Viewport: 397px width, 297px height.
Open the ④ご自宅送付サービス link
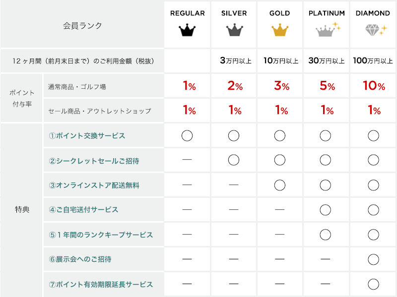pyautogui.click(x=83, y=210)
